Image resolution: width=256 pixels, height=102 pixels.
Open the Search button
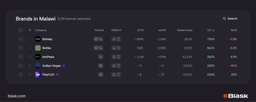(230, 19)
